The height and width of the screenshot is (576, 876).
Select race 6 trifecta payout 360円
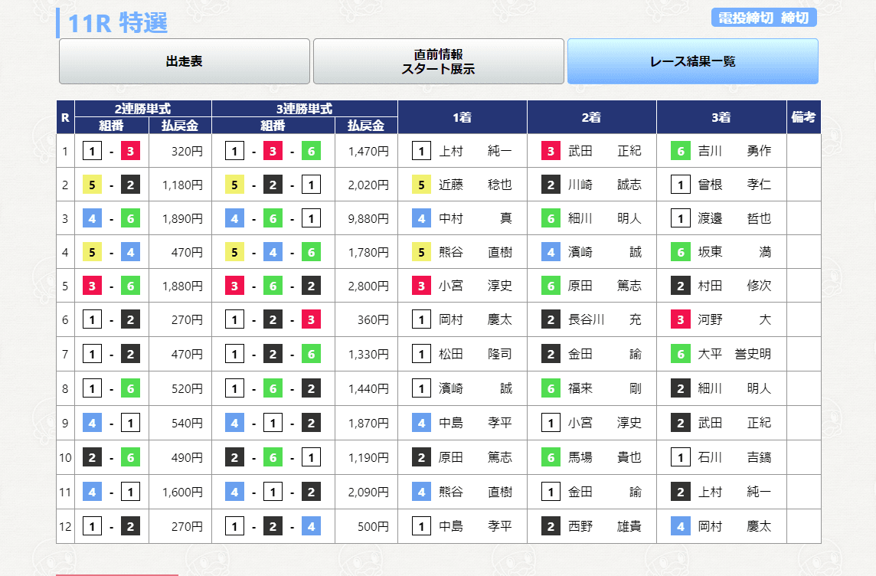coord(373,320)
